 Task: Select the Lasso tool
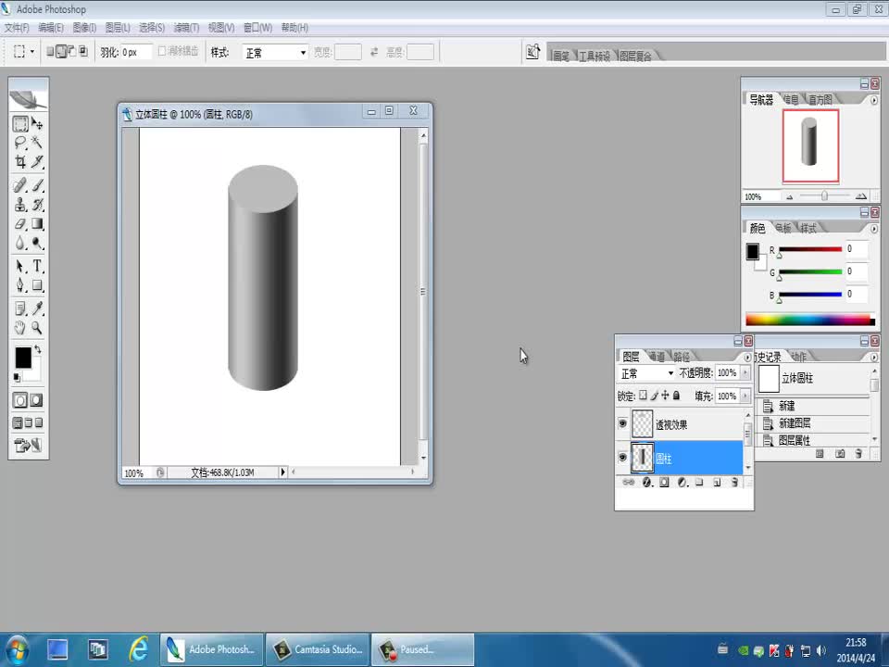20,143
